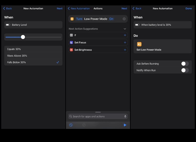Screen dimensions: 196x142
Task: Toggle Notify When Run switch
Action: (185, 70)
